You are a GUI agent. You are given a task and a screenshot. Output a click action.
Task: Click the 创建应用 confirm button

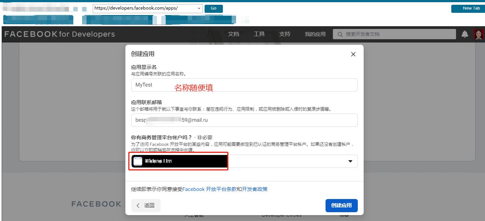[341, 206]
